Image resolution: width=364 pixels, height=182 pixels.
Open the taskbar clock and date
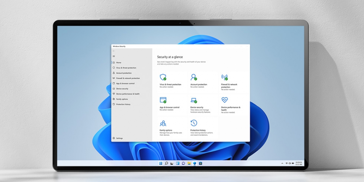click(298, 163)
